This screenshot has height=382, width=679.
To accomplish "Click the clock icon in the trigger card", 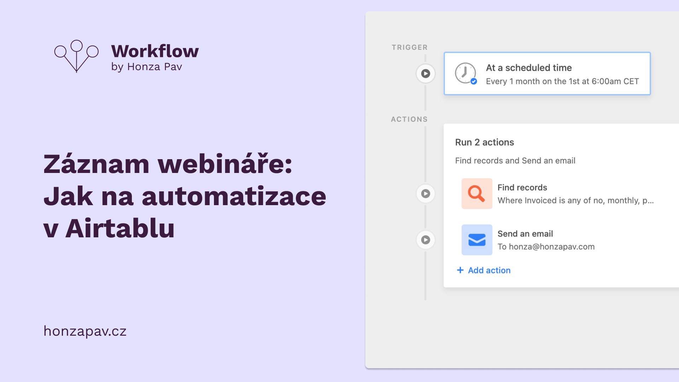I will [466, 73].
